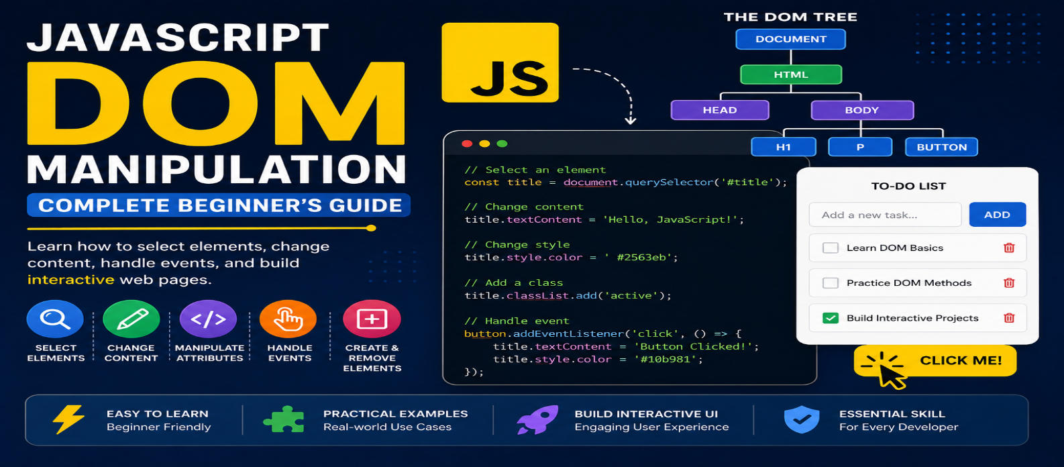Screen dimensions: 1064x467
Task: Uncheck the Build Interactive Projects checkbox
Action: pyautogui.click(x=831, y=318)
